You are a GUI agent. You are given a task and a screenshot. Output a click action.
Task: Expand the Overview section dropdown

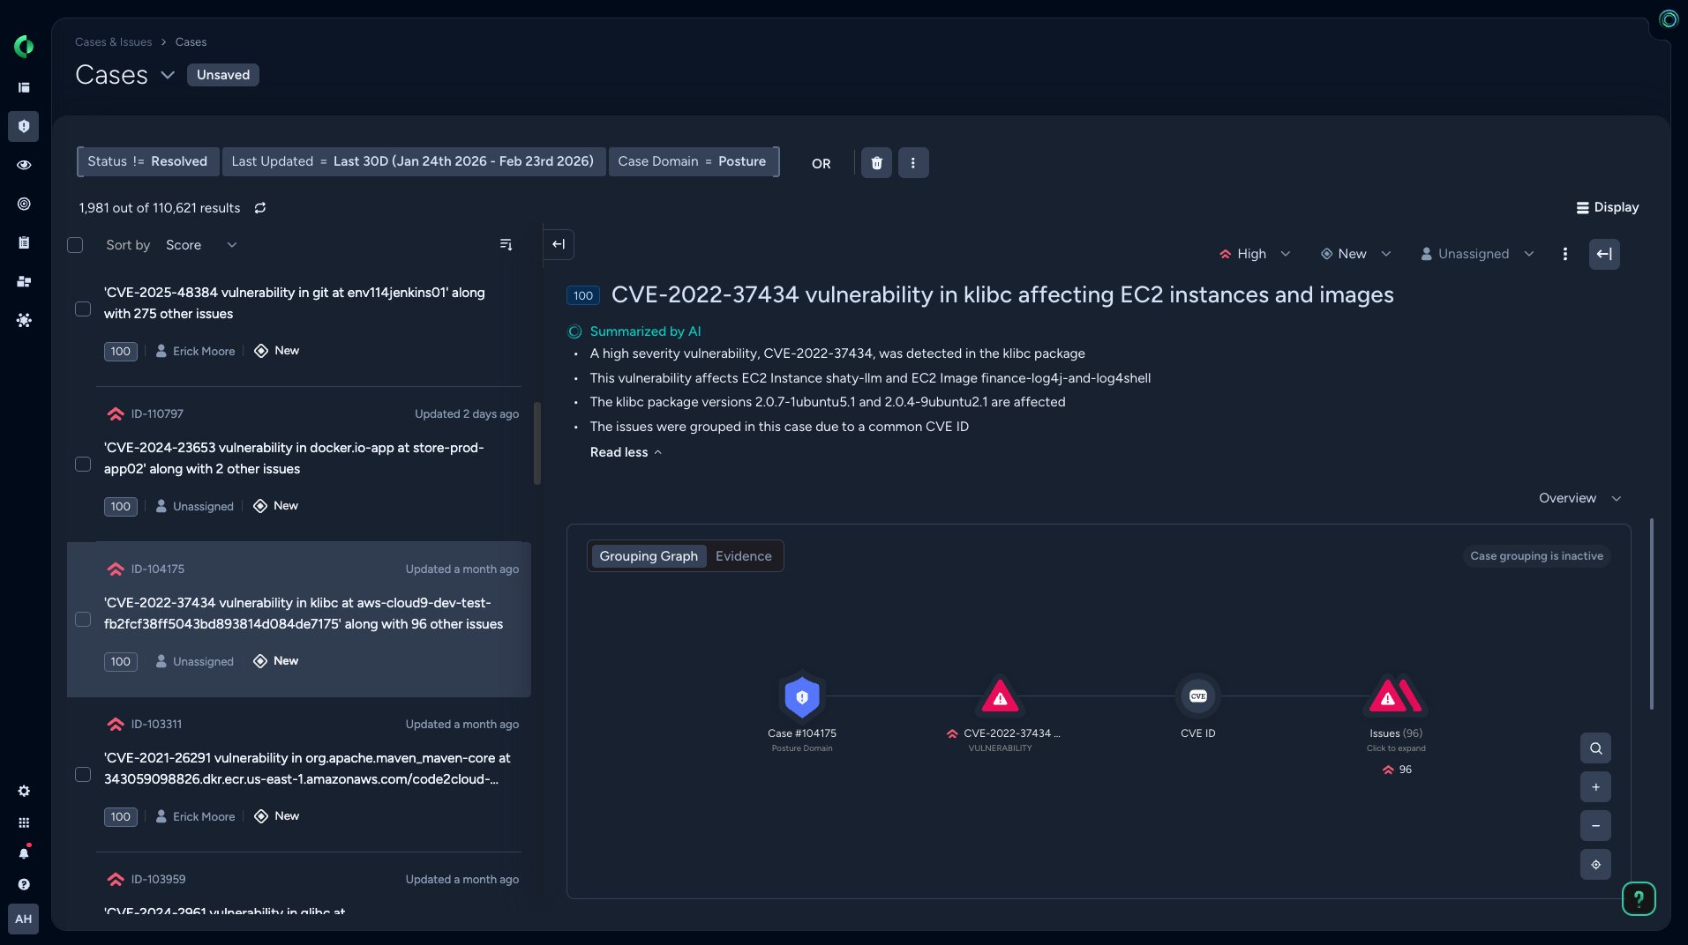[x=1579, y=498]
